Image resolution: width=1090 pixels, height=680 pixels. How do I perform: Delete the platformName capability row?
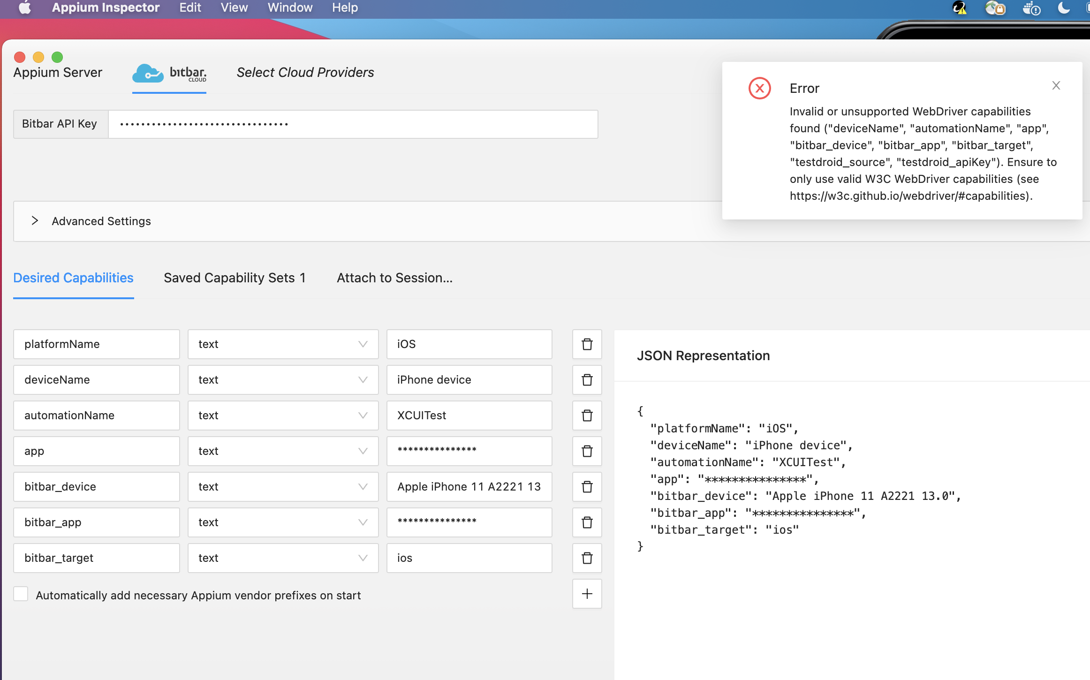(x=587, y=344)
